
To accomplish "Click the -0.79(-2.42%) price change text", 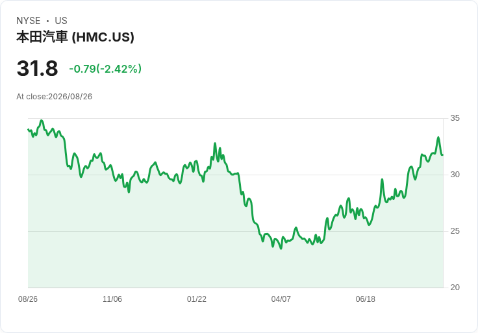I will pyautogui.click(x=105, y=69).
